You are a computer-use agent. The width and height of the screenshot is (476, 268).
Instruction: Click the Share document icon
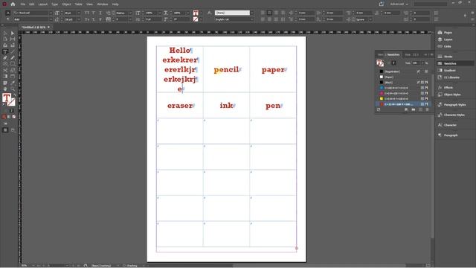[382, 4]
